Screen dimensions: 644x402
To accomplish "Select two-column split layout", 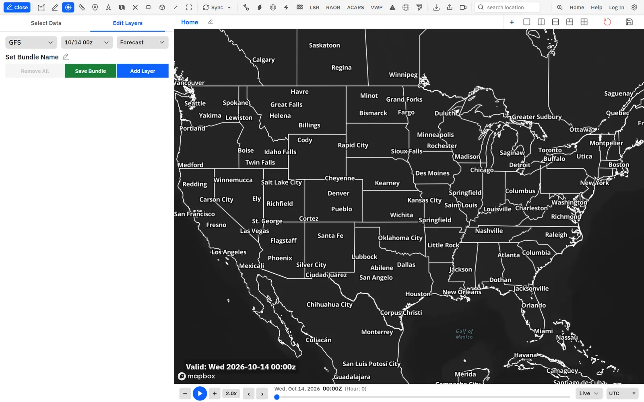I will tap(541, 22).
